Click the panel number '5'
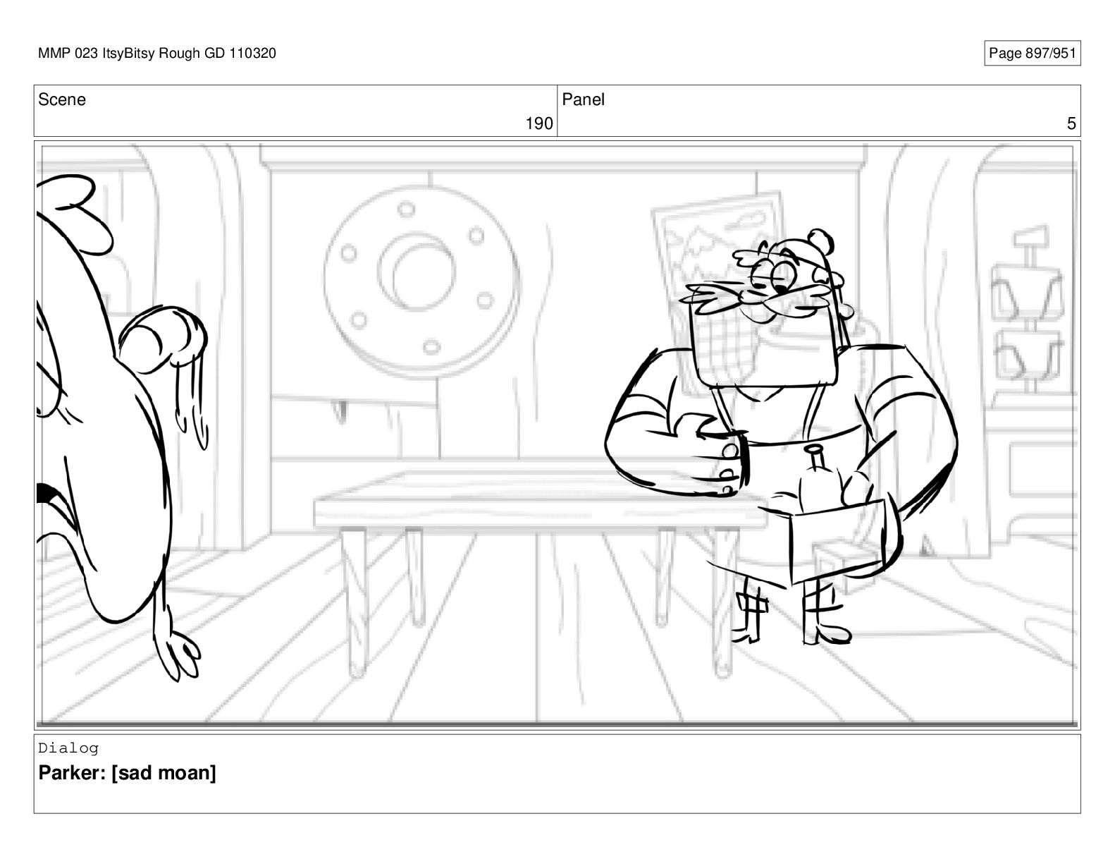The height and width of the screenshot is (864, 1115). tap(1071, 123)
